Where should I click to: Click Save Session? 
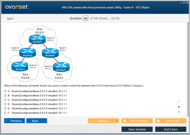click(137, 129)
